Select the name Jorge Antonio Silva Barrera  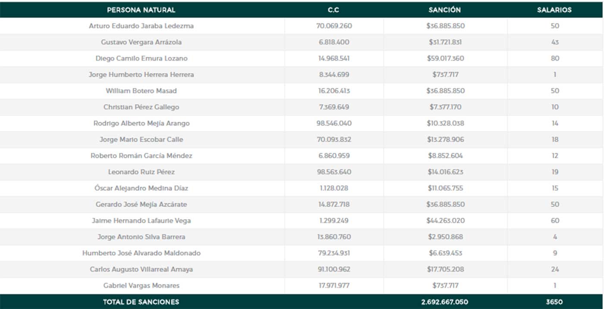click(141, 237)
